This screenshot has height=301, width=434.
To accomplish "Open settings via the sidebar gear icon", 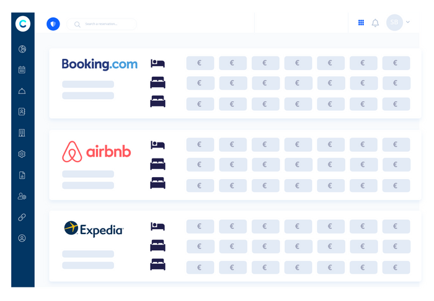I will click(22, 154).
